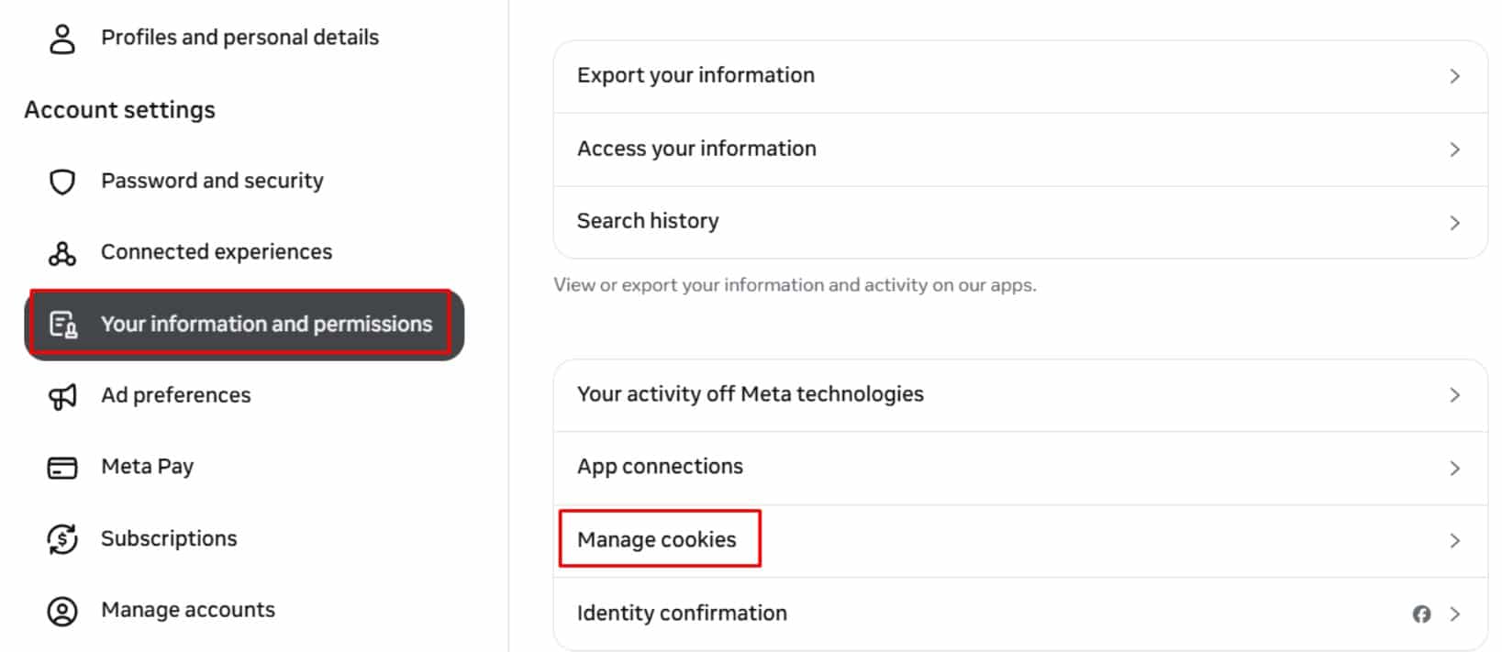Go to Meta Pay settings
The image size is (1502, 652).
(x=147, y=467)
